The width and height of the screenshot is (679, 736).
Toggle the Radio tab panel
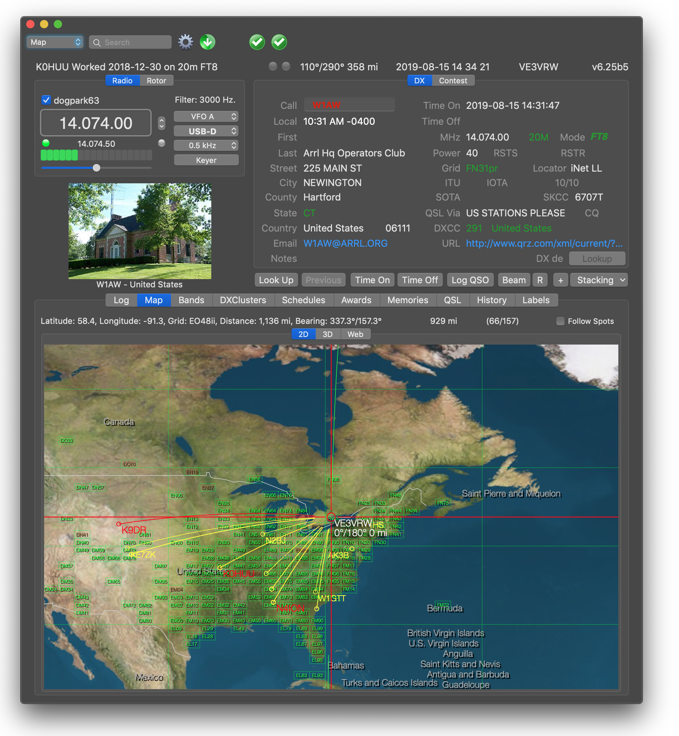click(x=122, y=81)
